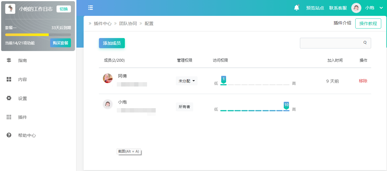Click the search magnifier icon
Screen dimensions: 387x171
(365, 43)
